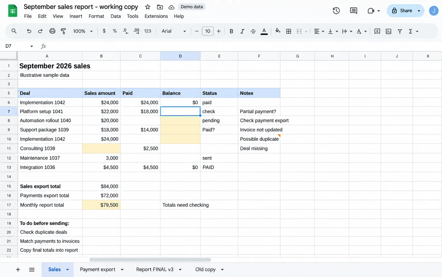Open the Data menu
442x277 pixels.
click(115, 16)
